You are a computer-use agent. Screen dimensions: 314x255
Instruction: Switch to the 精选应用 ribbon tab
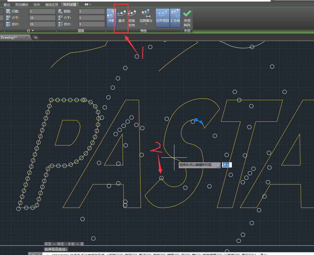click(x=52, y=5)
